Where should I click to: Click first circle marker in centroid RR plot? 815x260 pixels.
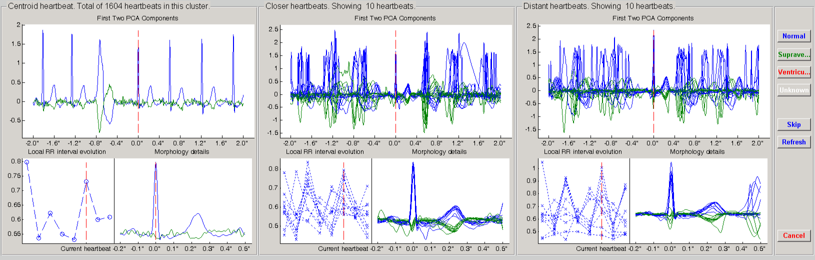(27, 162)
